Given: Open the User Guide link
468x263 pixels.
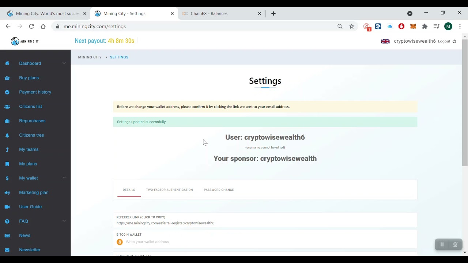Looking at the screenshot, I should click(30, 207).
